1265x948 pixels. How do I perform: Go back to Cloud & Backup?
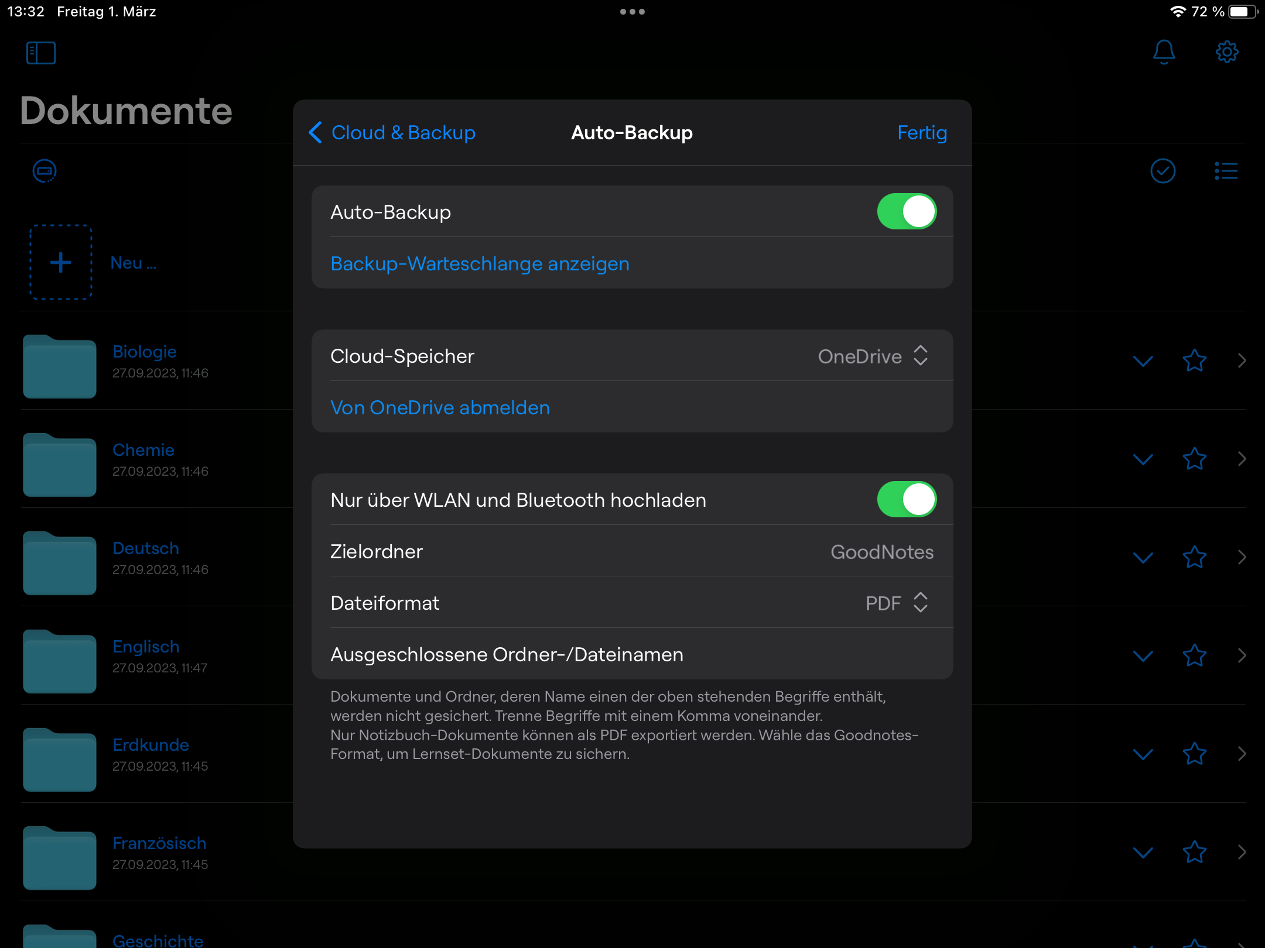(392, 133)
